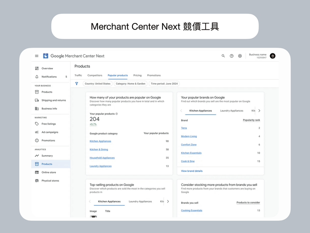
Task: Open the Comfort Zone brand link
Action: (189, 145)
